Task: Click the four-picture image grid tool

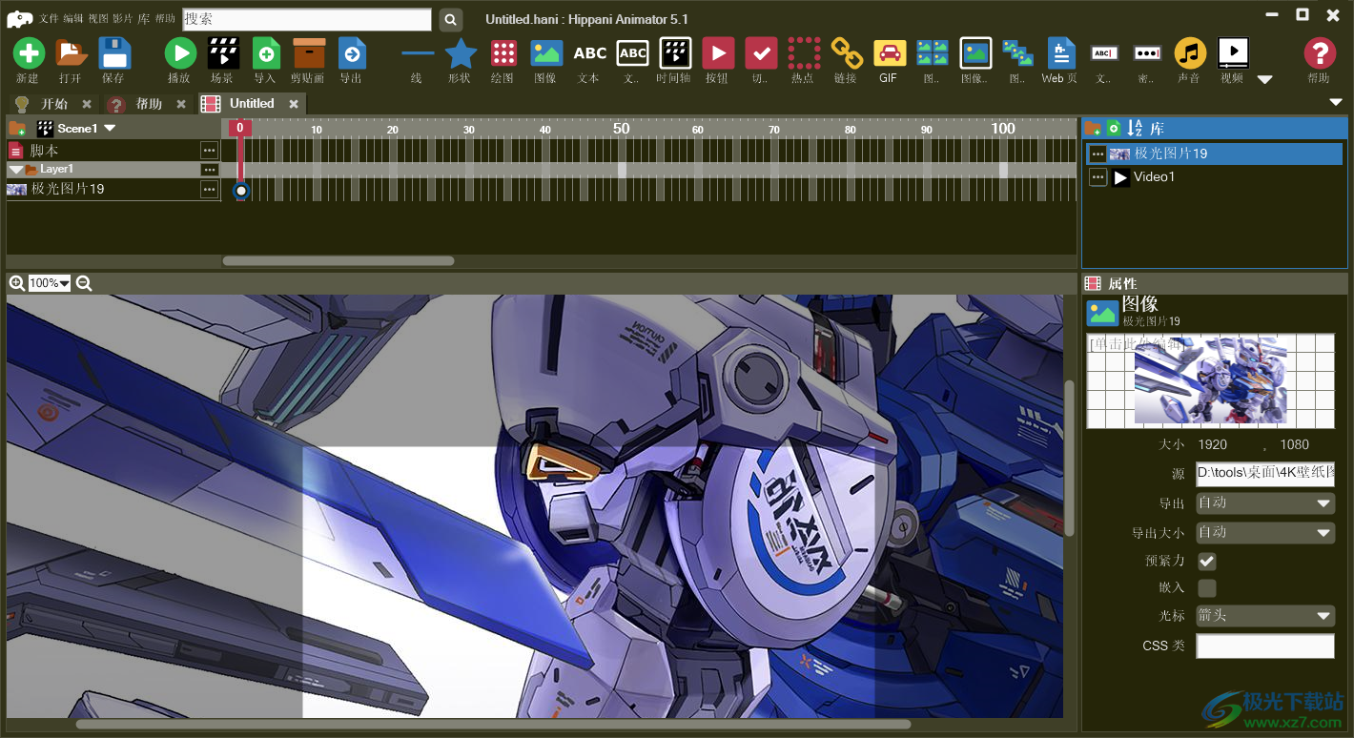Action: pos(933,53)
